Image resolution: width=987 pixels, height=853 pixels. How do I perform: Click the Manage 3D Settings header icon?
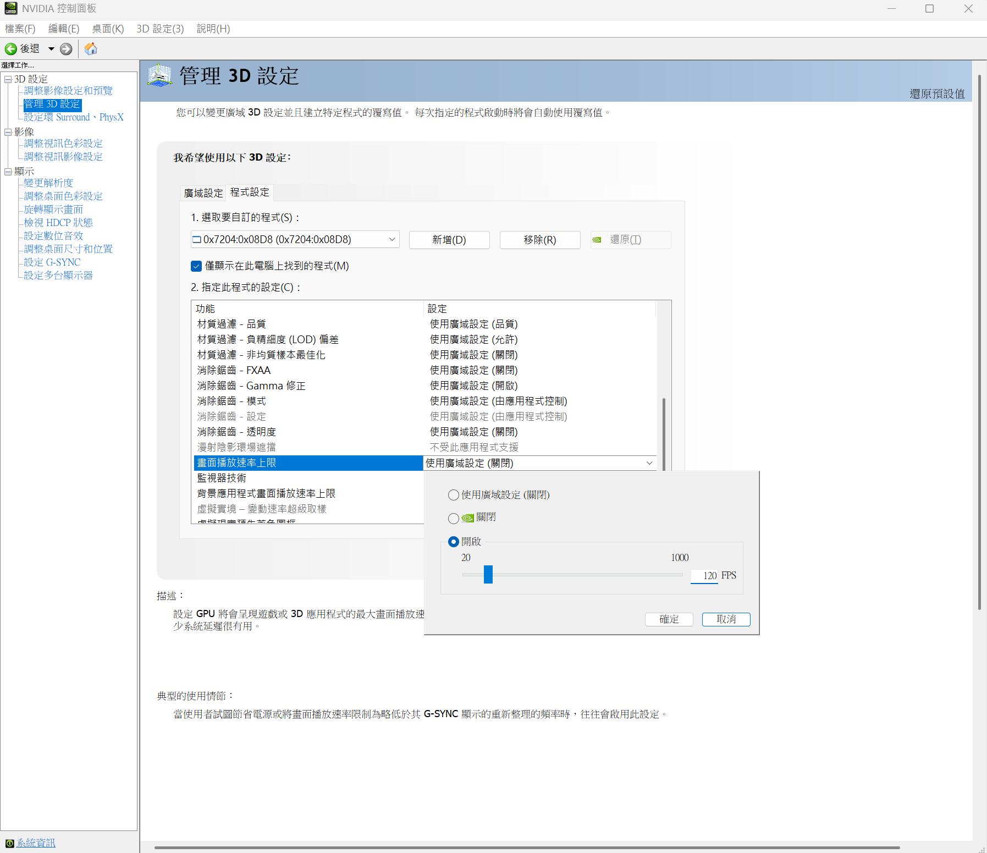(160, 75)
